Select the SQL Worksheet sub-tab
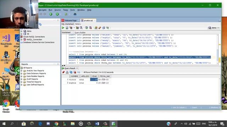227x127 pixels. point(68,24)
